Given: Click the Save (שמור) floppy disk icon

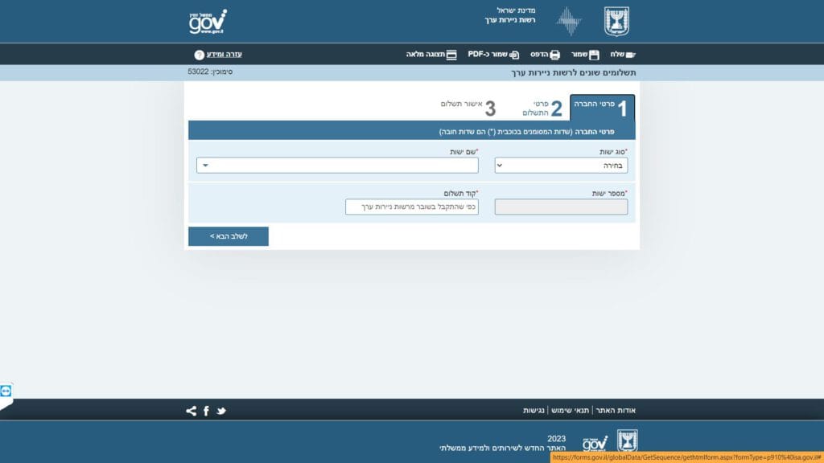Looking at the screenshot, I should pos(594,55).
